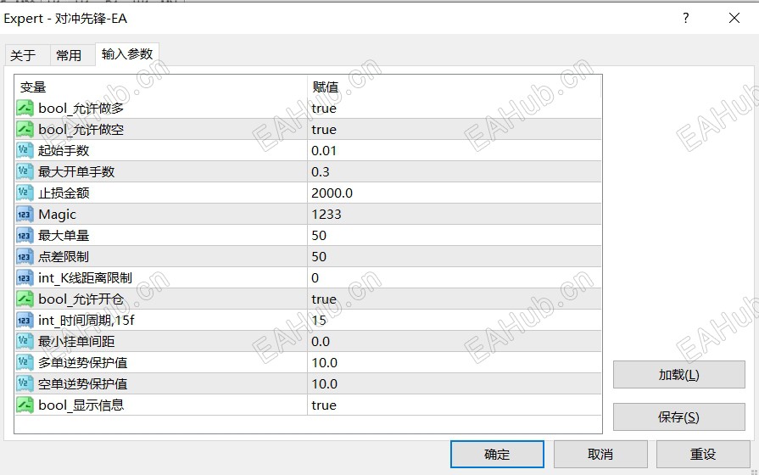Select the true value of bool_允许开仓
Screen dimensions: 759x475
click(x=324, y=299)
